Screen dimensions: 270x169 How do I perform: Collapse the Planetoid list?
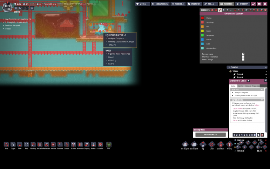pyautogui.click(x=229, y=67)
